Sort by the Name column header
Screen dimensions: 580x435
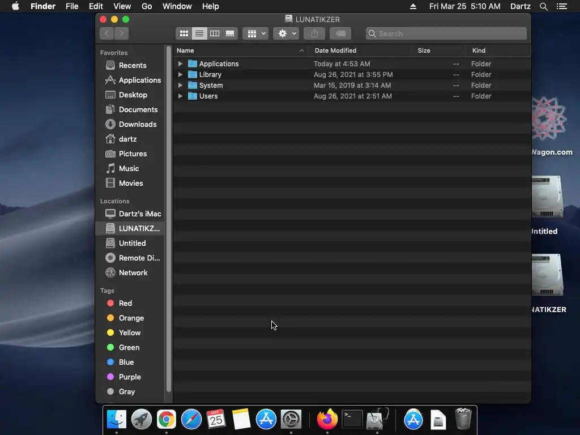click(240, 50)
